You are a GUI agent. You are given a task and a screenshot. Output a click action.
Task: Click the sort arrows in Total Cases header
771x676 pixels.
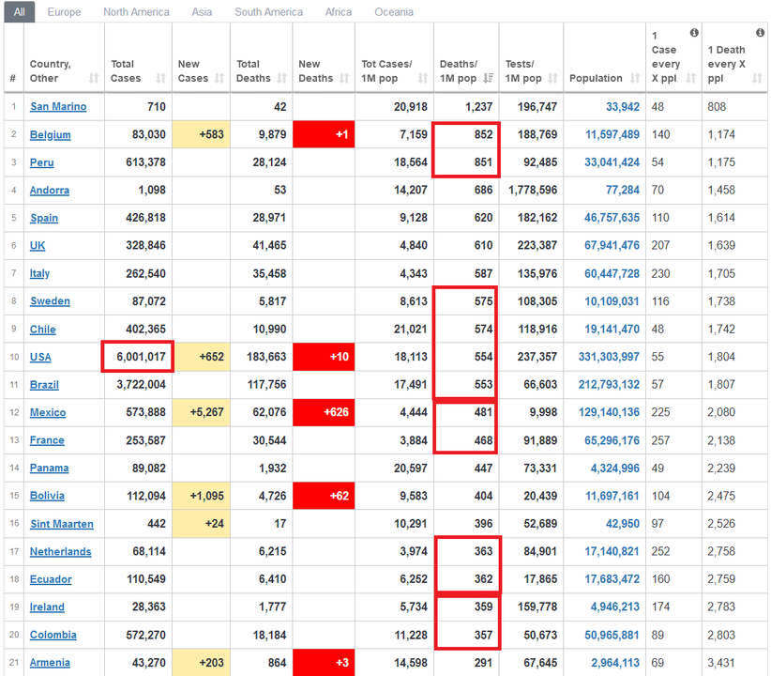pos(160,78)
